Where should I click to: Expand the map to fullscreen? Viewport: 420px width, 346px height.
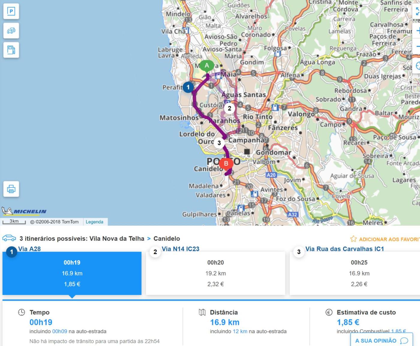(x=417, y=12)
